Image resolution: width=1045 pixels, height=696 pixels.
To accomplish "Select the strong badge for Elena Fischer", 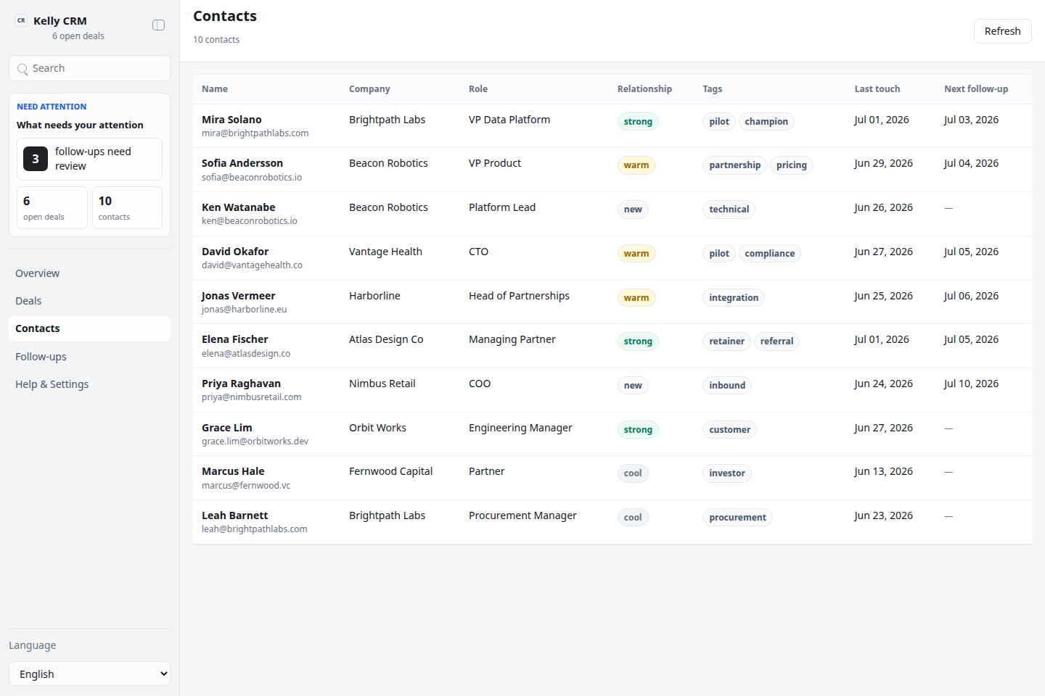I will coord(638,341).
